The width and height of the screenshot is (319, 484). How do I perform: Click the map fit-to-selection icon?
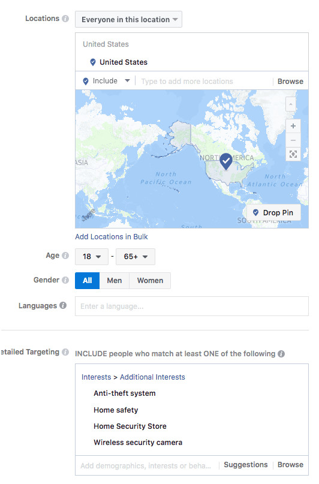(x=293, y=154)
